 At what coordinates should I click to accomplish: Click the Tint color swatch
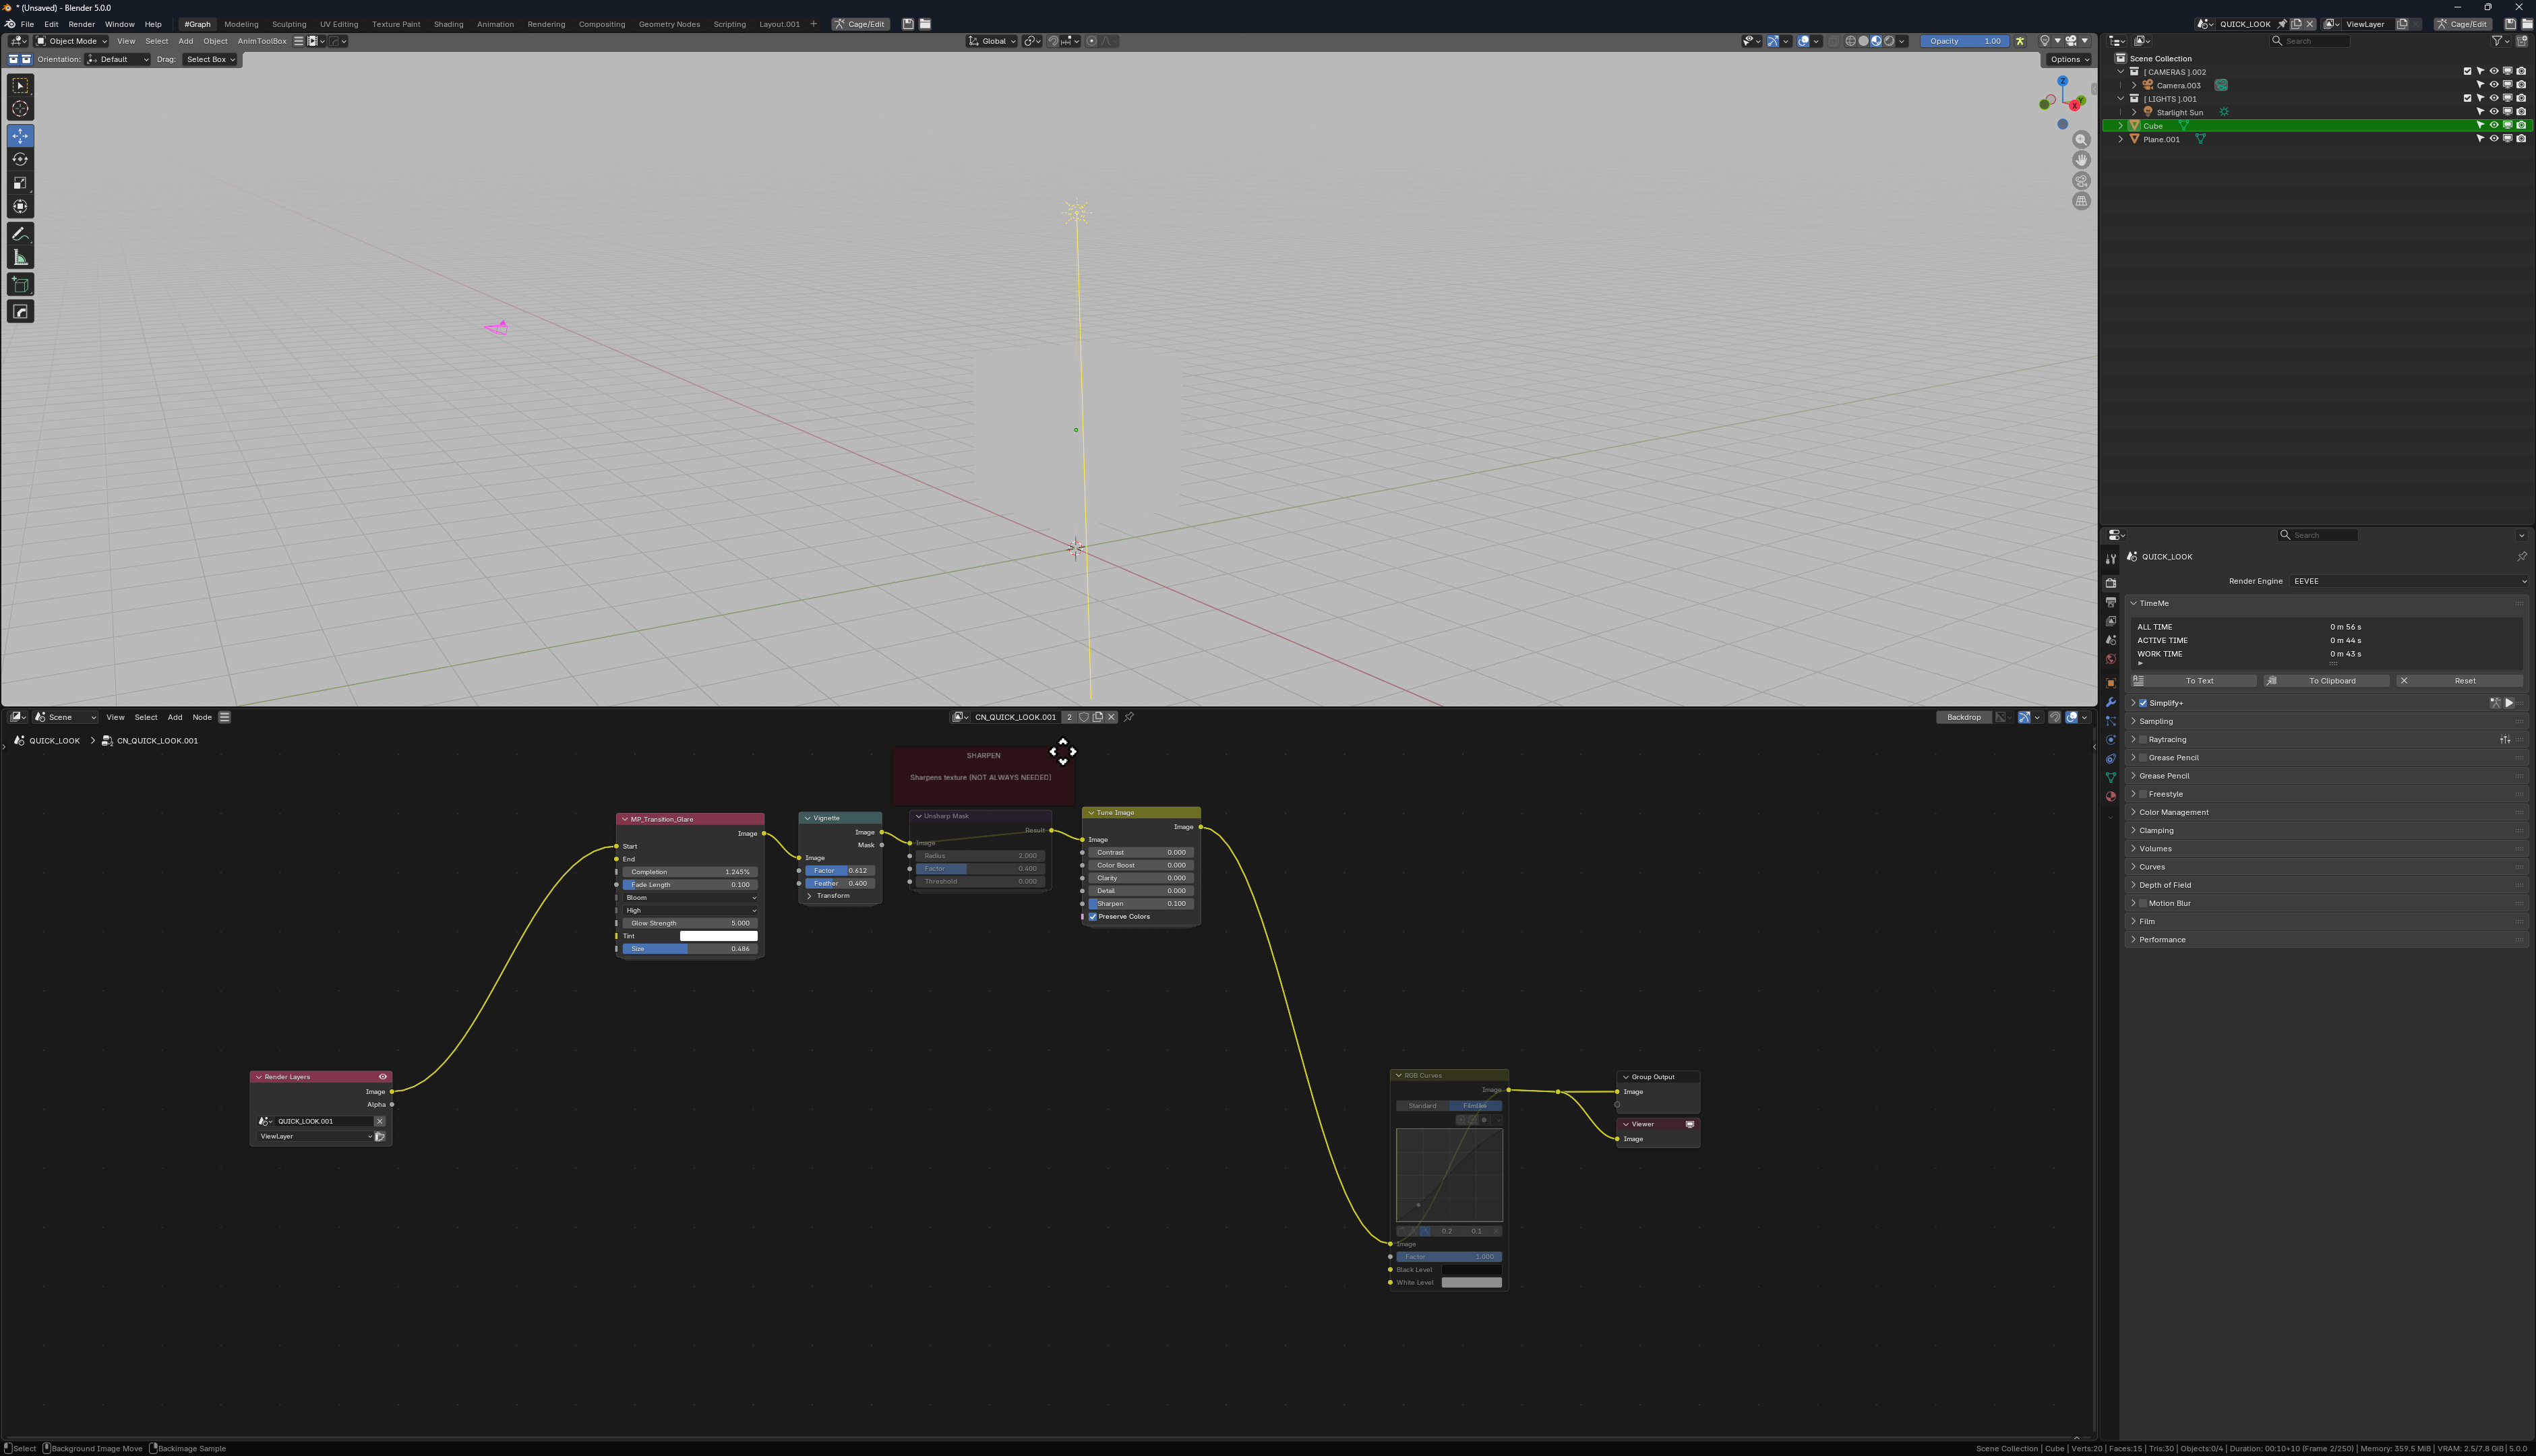[x=718, y=936]
